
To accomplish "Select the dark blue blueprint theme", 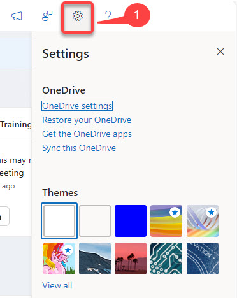I will 203,259.
